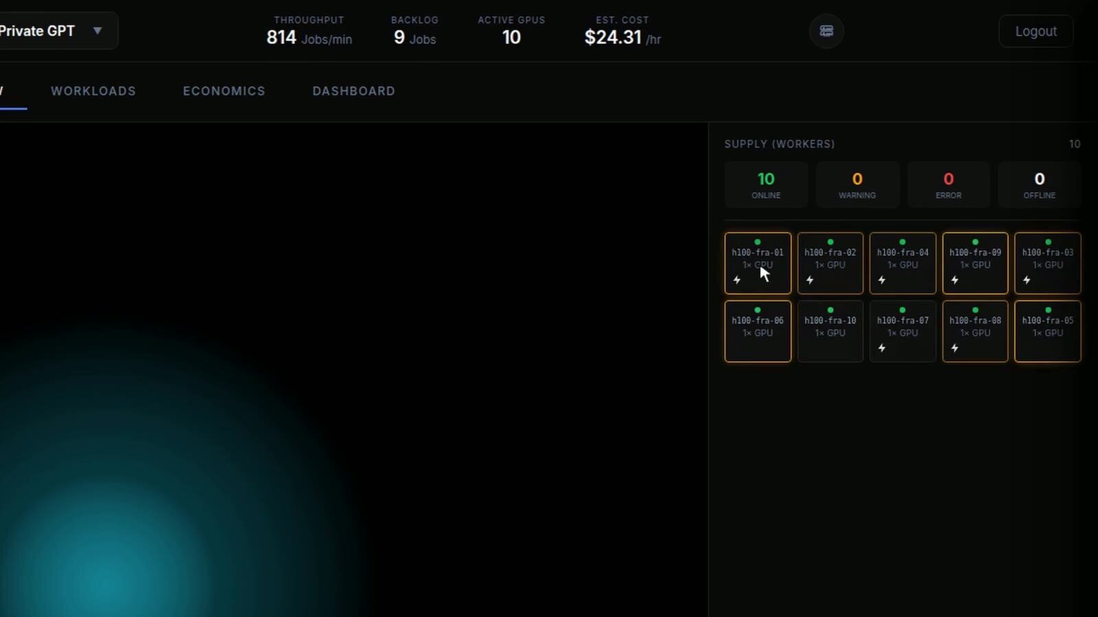1098x617 pixels.
Task: Open worker card h100-fra-09
Action: click(x=975, y=263)
